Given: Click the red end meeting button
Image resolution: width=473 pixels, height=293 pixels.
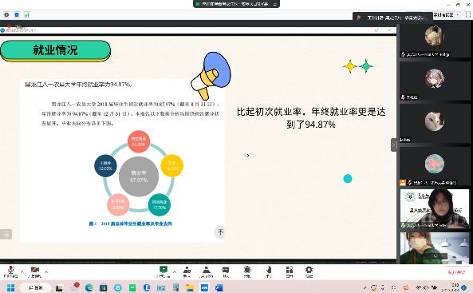Looking at the screenshot, I should click(x=456, y=272).
